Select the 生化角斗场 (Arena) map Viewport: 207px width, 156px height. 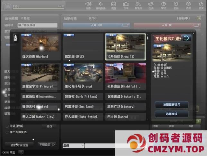(83, 76)
